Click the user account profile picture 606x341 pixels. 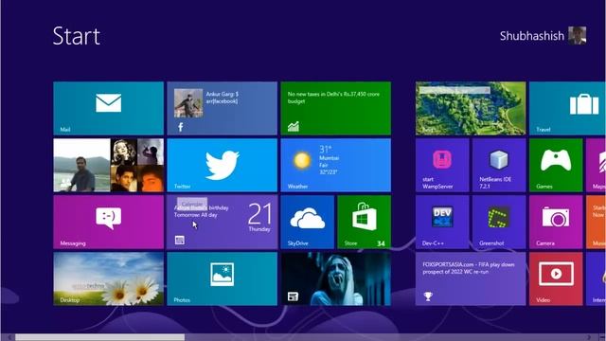(x=577, y=36)
